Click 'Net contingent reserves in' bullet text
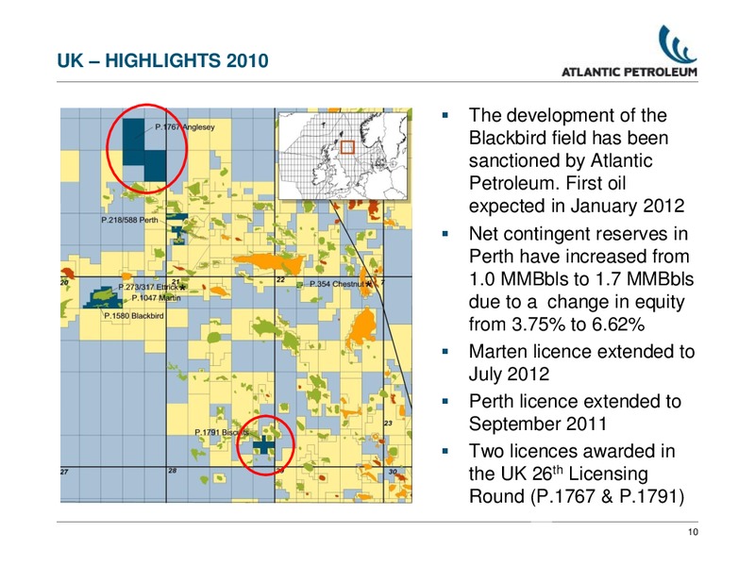 [x=579, y=234]
